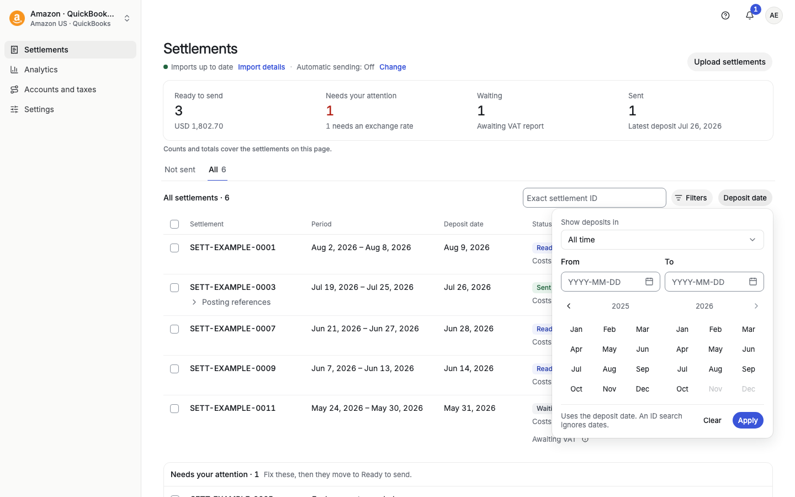Check the SETT-EXAMPLE-0001 row checkbox
The image size is (795, 497).
(x=174, y=248)
